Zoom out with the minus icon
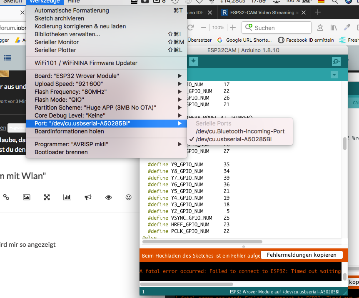359x298 pixels. pyautogui.click(x=204, y=28)
